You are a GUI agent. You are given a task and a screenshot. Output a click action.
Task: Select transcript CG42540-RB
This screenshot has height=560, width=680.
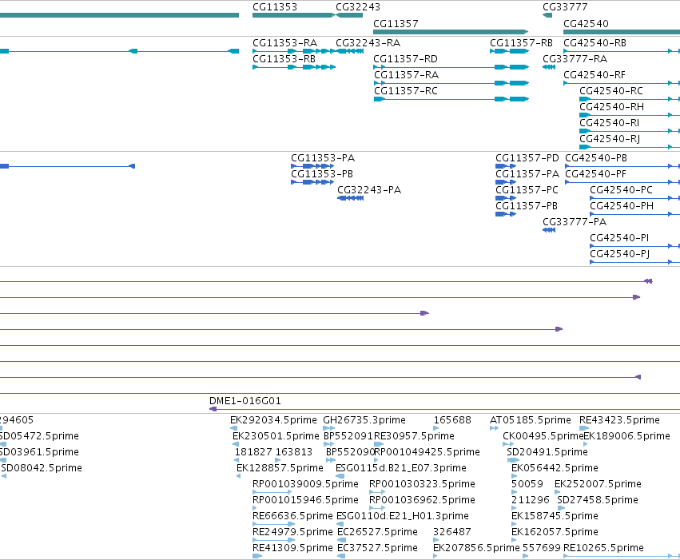pyautogui.click(x=595, y=43)
